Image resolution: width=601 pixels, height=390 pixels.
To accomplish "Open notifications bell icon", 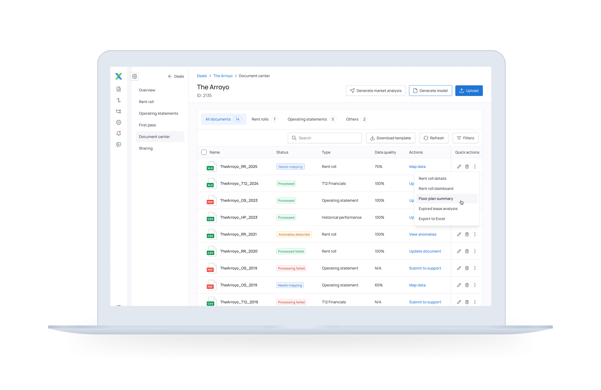I will click(118, 133).
